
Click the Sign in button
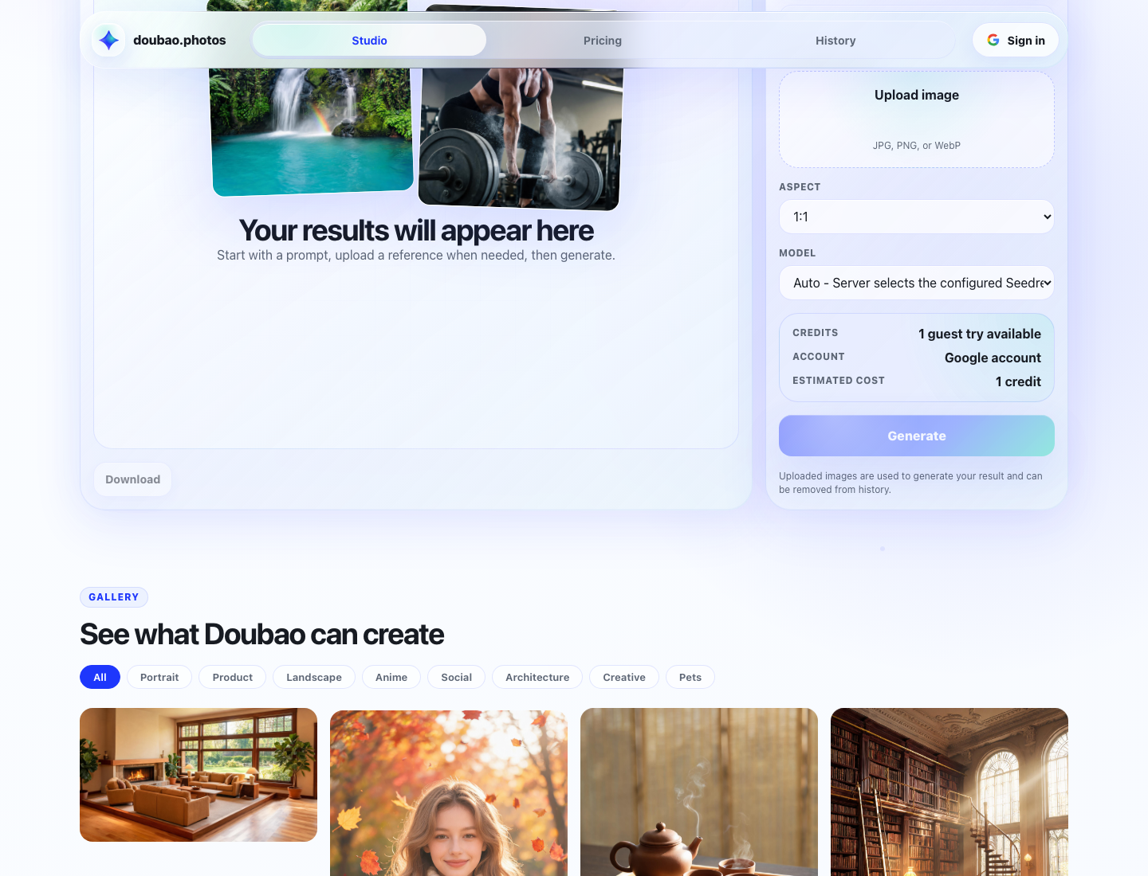click(1016, 40)
